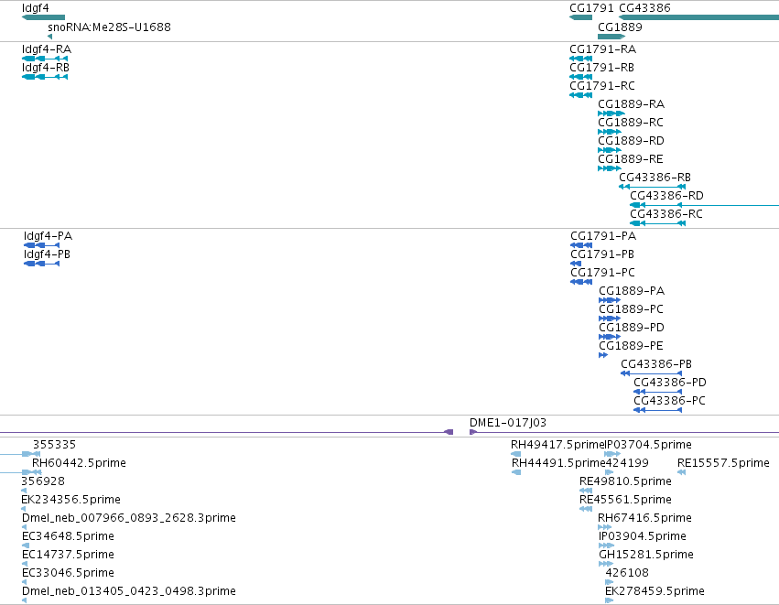
Task: Click the CG1889-PD protein label
Action: tap(632, 328)
